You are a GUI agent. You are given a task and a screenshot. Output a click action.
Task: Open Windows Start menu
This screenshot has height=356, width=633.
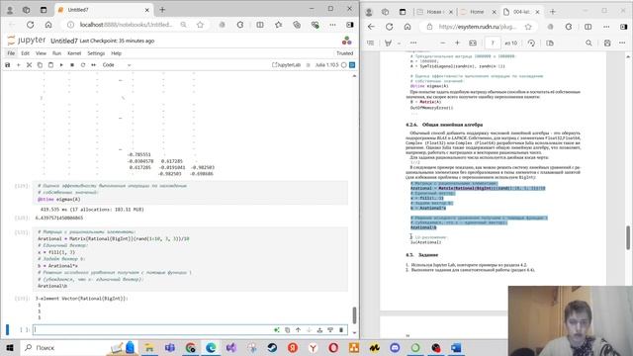[x=10, y=347]
